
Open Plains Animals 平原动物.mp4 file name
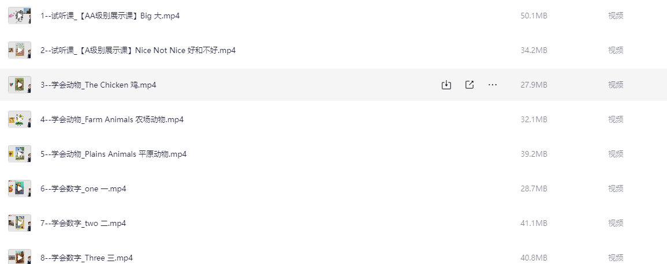pyautogui.click(x=114, y=154)
